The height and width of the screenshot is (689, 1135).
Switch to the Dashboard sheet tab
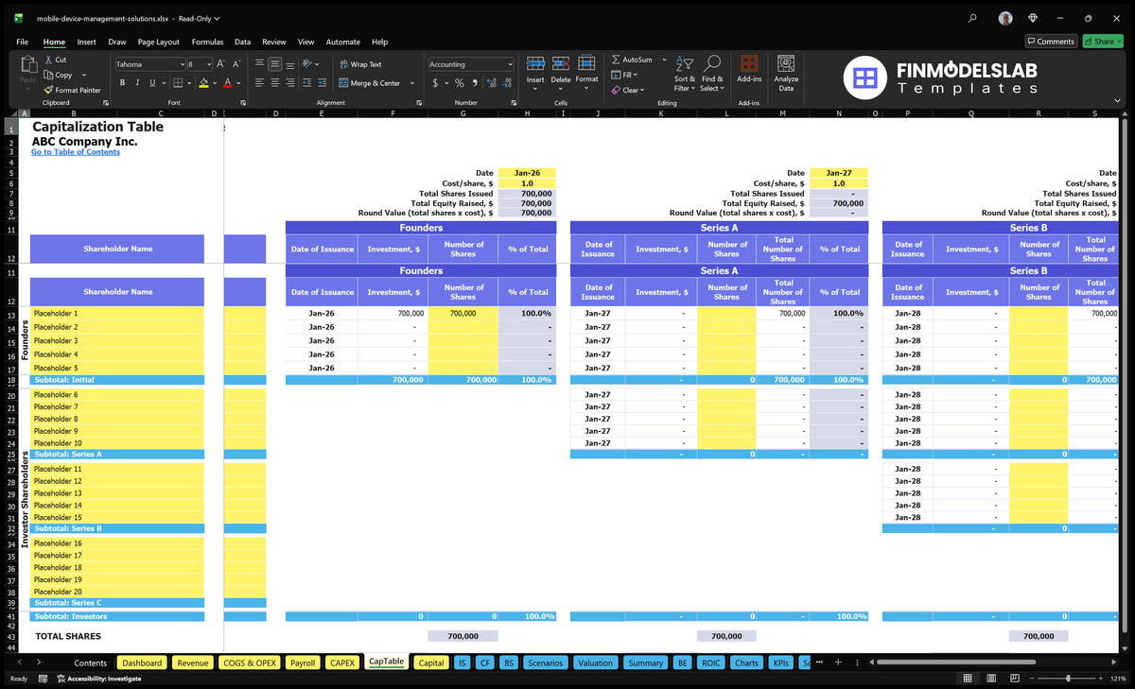click(x=142, y=663)
